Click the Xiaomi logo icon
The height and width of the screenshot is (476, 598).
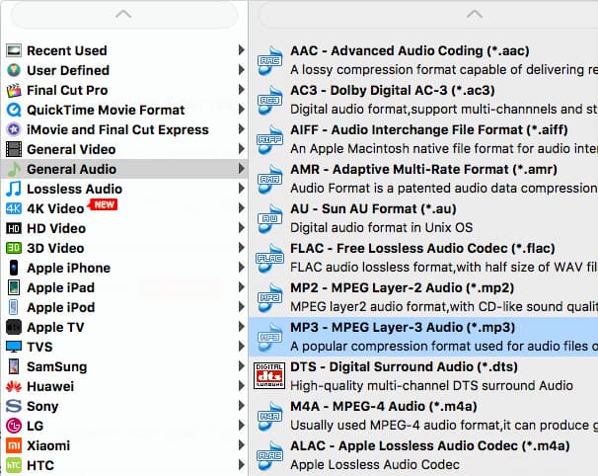point(14,445)
